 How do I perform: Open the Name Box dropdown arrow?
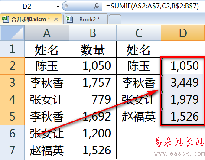pos(58,7)
